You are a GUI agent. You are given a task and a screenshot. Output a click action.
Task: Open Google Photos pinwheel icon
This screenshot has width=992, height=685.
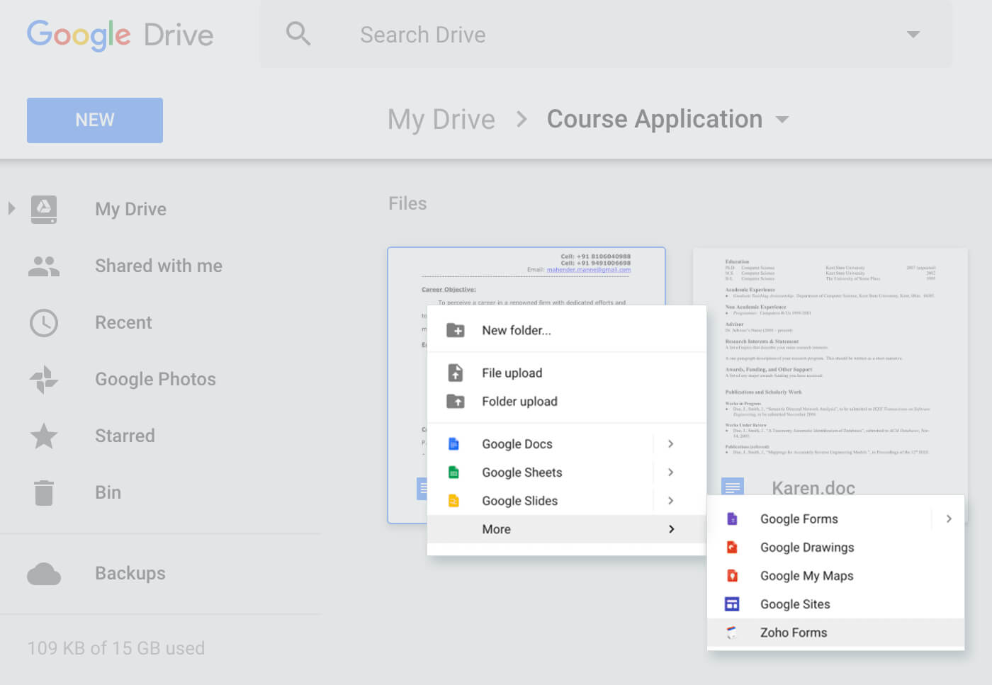[44, 380]
